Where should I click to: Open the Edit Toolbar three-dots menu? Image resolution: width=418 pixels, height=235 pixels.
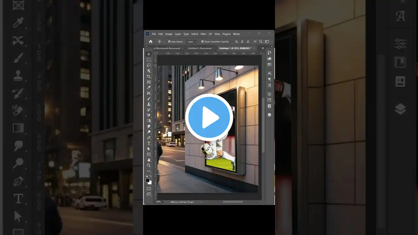pos(149,171)
